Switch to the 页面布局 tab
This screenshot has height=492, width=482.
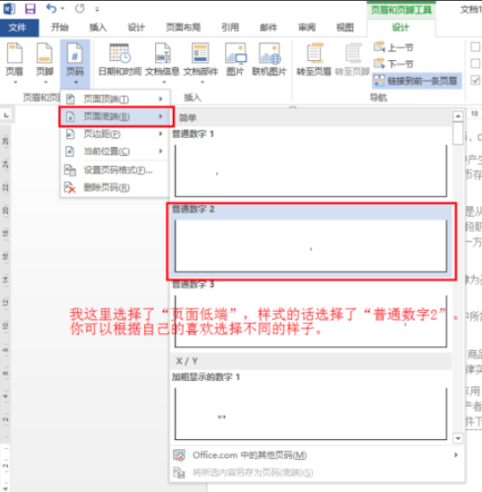tap(183, 28)
